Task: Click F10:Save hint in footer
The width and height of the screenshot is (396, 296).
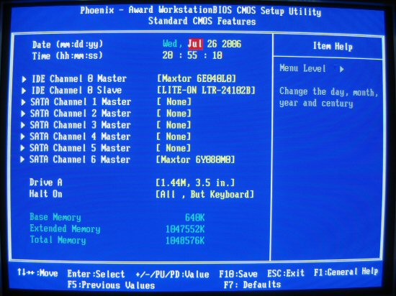Action: coord(238,274)
